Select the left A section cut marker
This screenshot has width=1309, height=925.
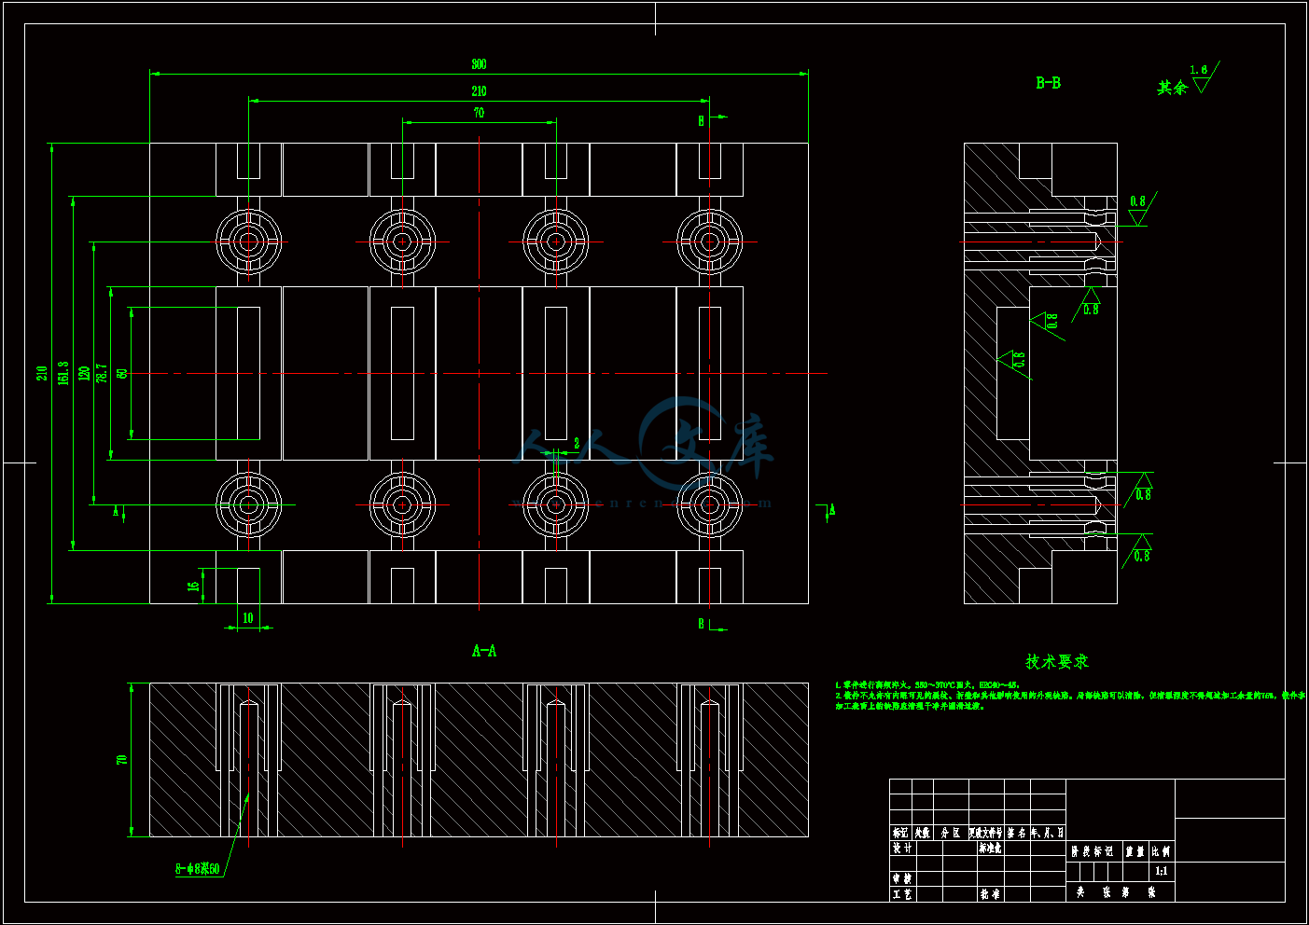(x=117, y=510)
